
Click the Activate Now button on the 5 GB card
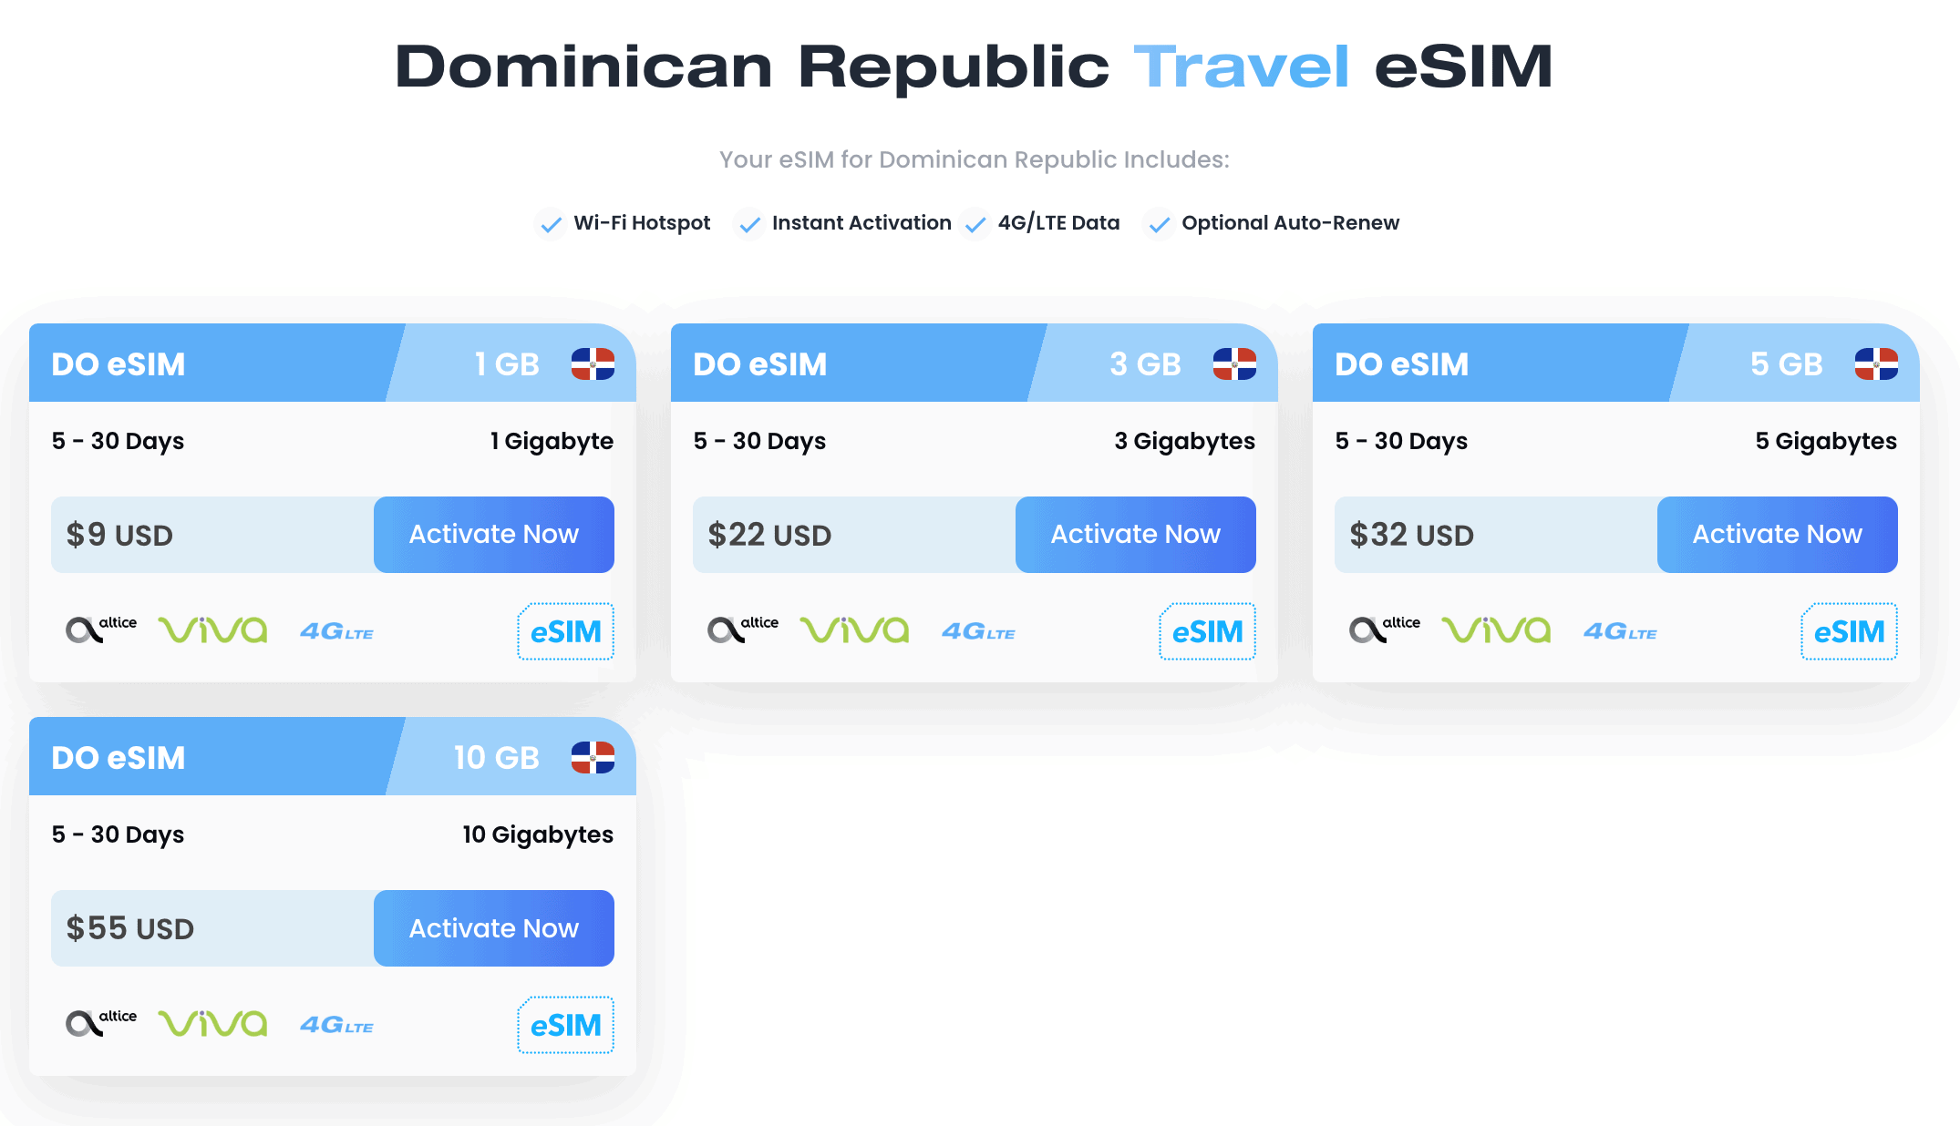(x=1777, y=535)
